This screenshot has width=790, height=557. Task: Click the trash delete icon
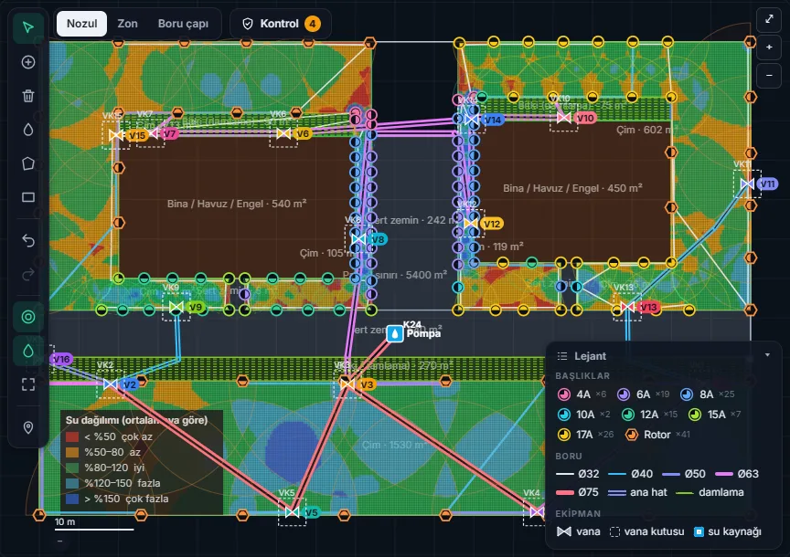tap(28, 96)
